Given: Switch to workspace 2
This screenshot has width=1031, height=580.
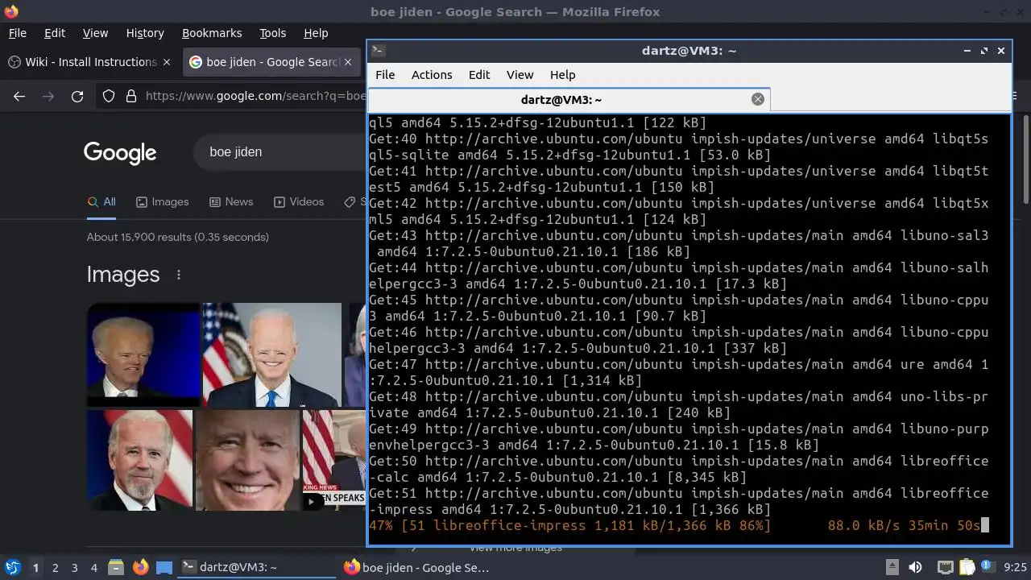Looking at the screenshot, I should 55,567.
